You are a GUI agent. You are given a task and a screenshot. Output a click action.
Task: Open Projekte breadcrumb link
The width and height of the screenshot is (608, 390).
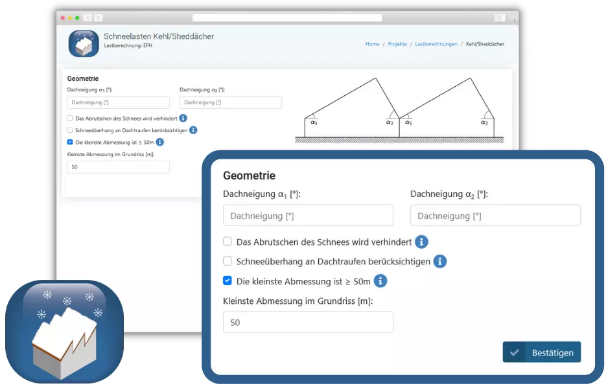click(x=397, y=44)
